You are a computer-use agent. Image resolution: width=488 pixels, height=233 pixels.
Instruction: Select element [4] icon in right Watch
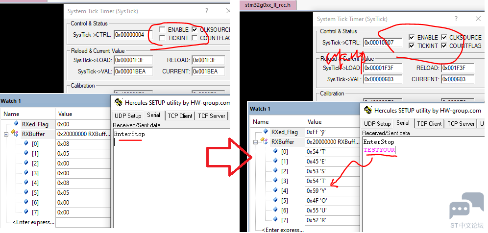(x=275, y=190)
